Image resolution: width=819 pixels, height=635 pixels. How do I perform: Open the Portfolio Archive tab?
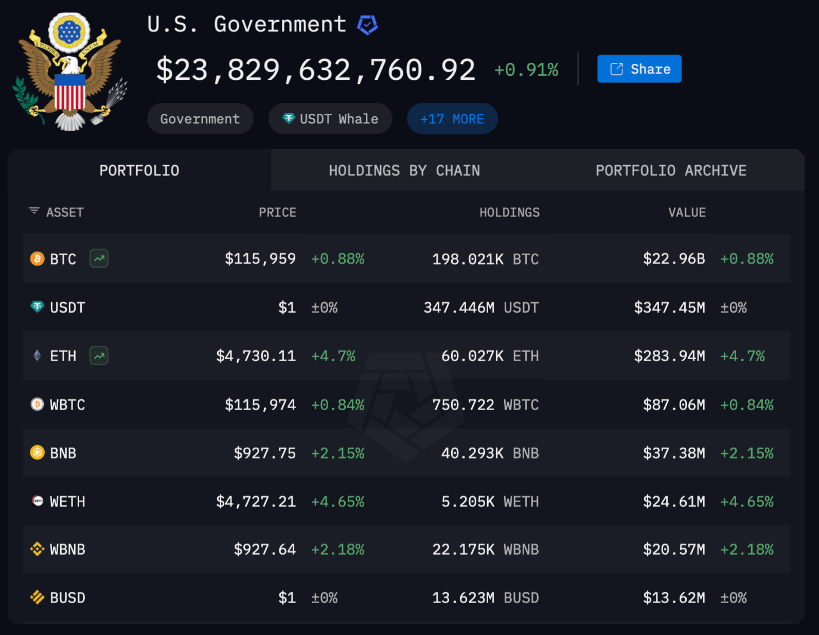tap(671, 170)
